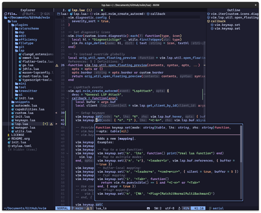Click the callback cube icon in Outline
This screenshot has height=213, width=261.
coord(209,21)
